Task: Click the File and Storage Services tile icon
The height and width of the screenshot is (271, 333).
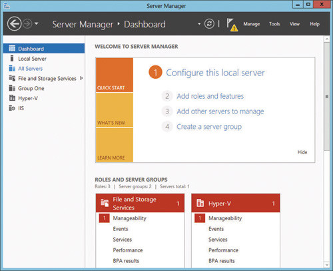Action: pyautogui.click(x=105, y=203)
